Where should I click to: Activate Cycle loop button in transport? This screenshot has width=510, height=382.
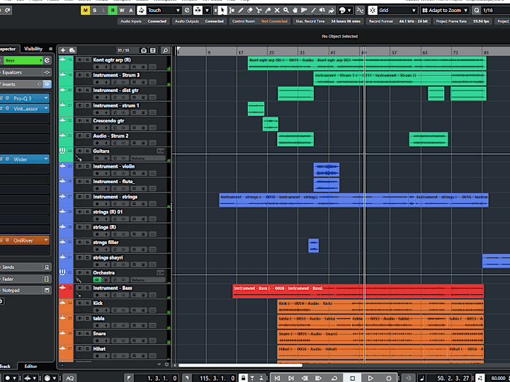pos(334,378)
